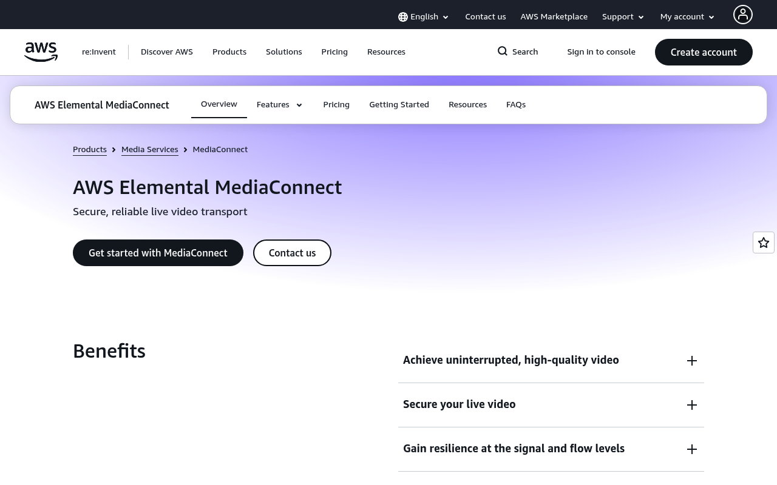Open the Discover AWS menu
Viewport: 777px width, 485px height.
click(167, 52)
